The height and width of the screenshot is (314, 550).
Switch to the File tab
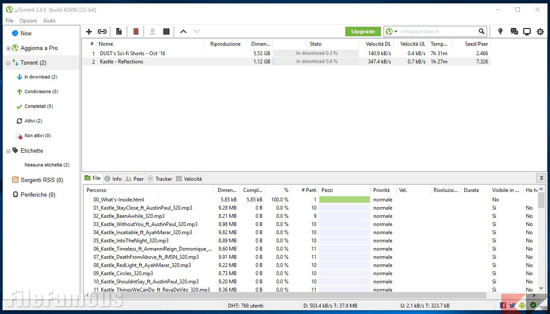[93, 178]
